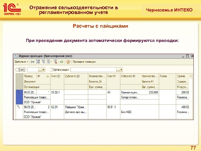Open the Действия dropdown menu

(21, 62)
